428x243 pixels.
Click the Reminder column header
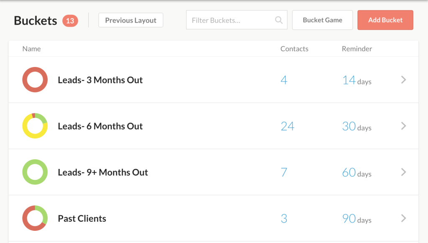(357, 49)
